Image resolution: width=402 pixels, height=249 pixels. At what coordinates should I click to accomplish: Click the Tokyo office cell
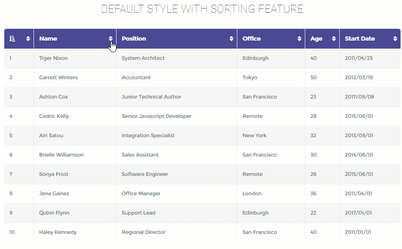coord(250,78)
